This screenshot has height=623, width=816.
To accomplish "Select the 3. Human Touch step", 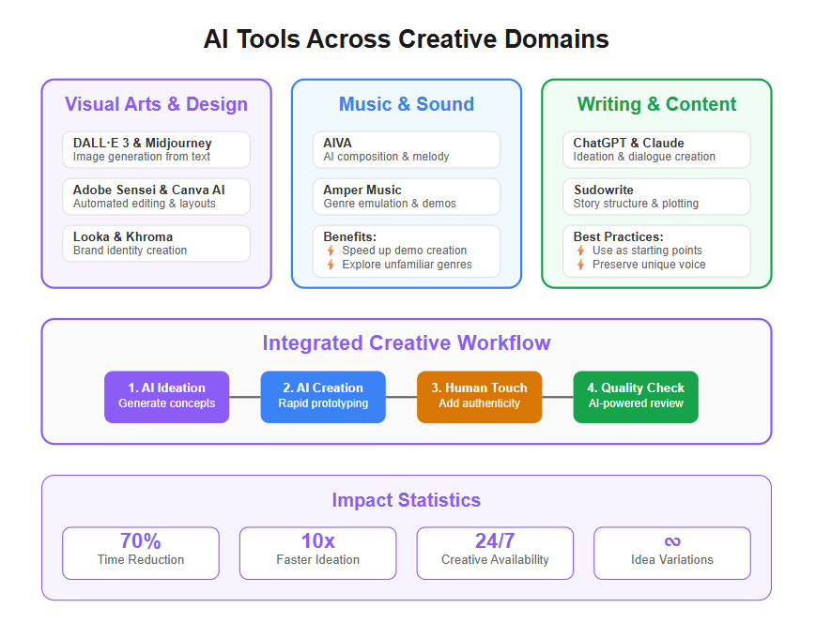I will click(479, 397).
